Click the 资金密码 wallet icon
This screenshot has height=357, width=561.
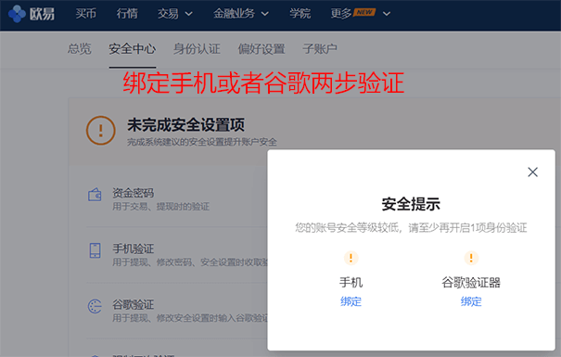coord(95,195)
